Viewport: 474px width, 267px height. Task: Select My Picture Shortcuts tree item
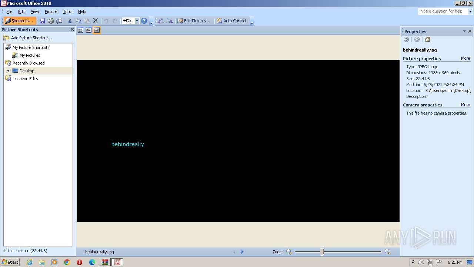tap(31, 47)
